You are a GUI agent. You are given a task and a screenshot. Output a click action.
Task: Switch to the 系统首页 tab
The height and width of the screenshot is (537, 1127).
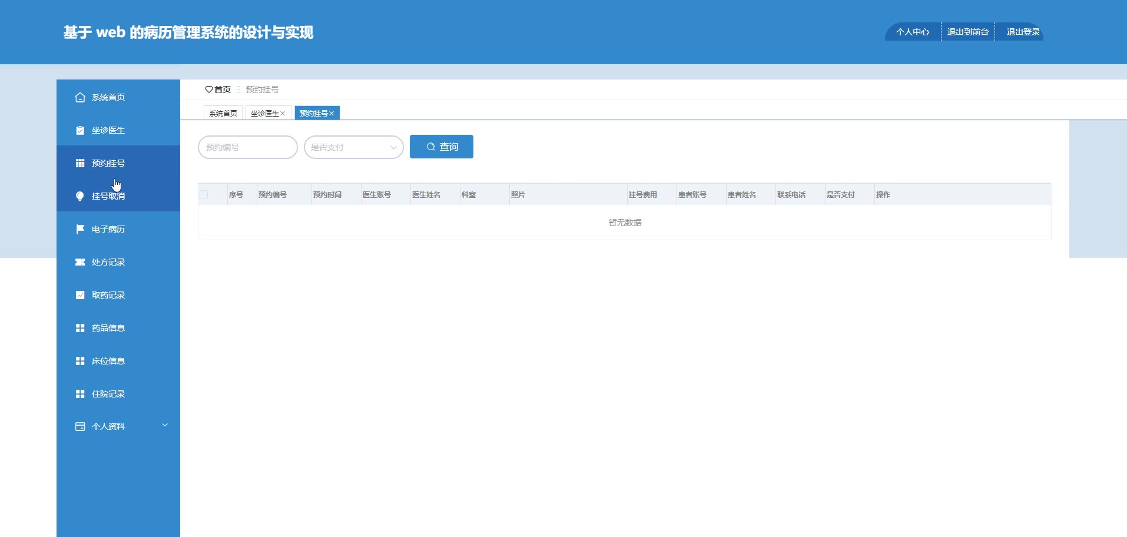point(223,113)
